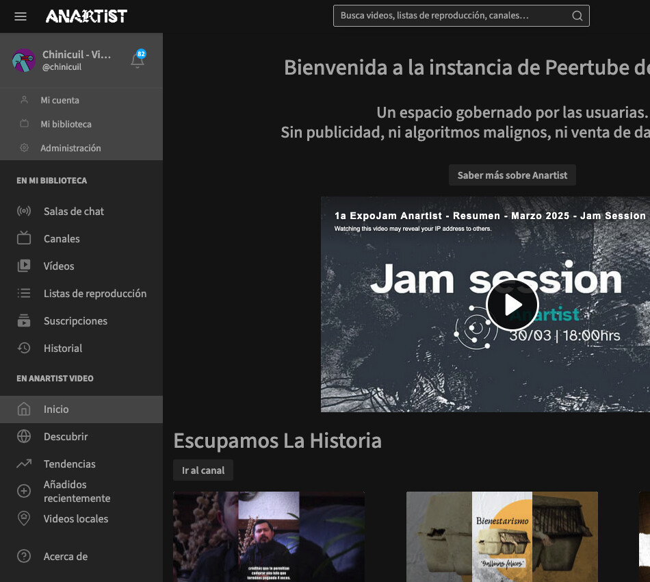650x582 pixels.
Task: Click the Chinicuil user avatar
Action: click(24, 61)
